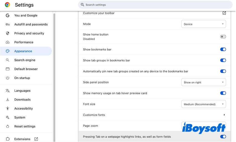Click the Disabled text under home button
The image size is (236, 142).
89,39
